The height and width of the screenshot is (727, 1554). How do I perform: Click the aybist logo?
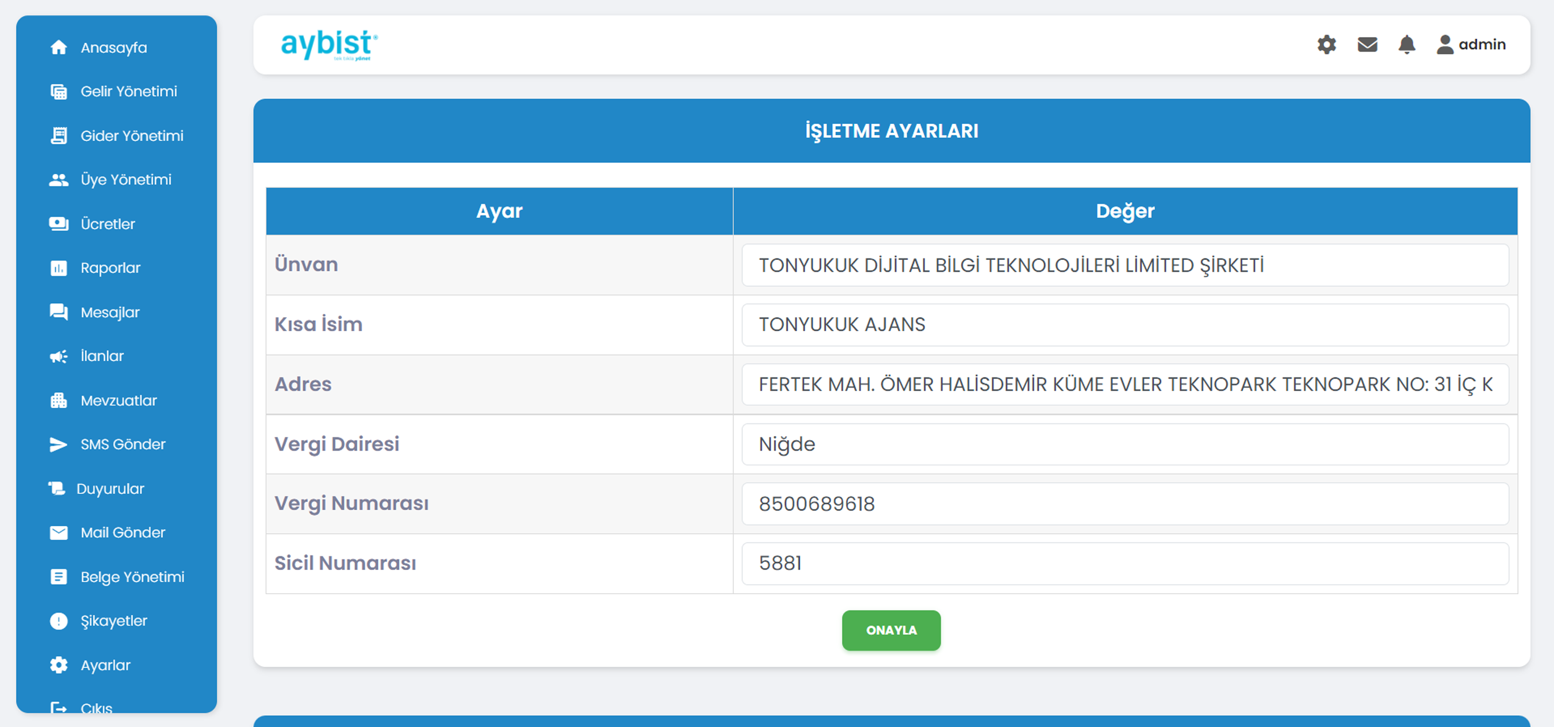pos(329,45)
